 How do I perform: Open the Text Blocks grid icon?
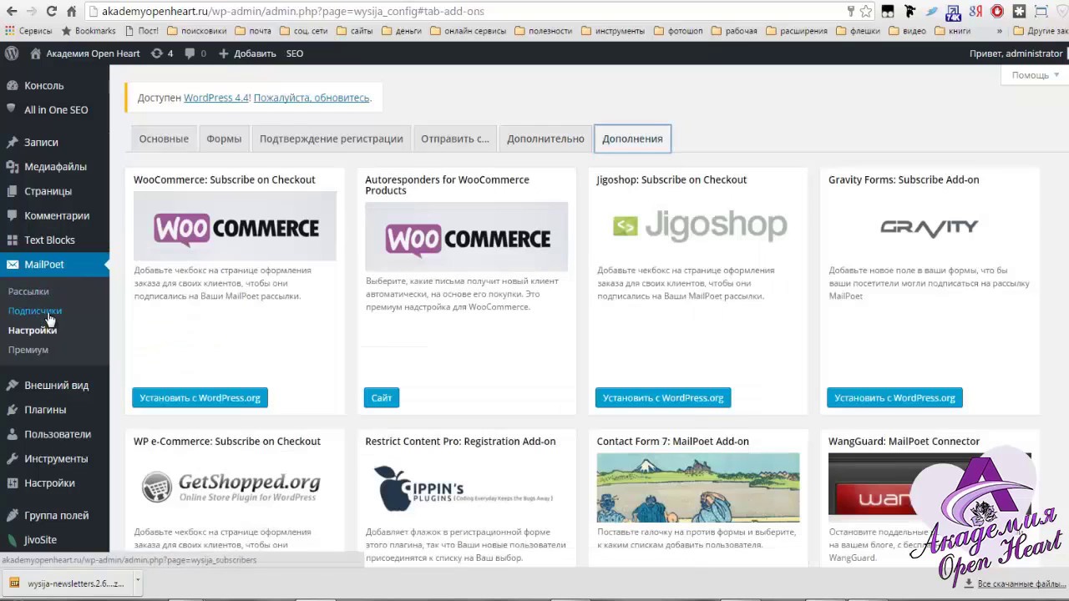point(12,240)
